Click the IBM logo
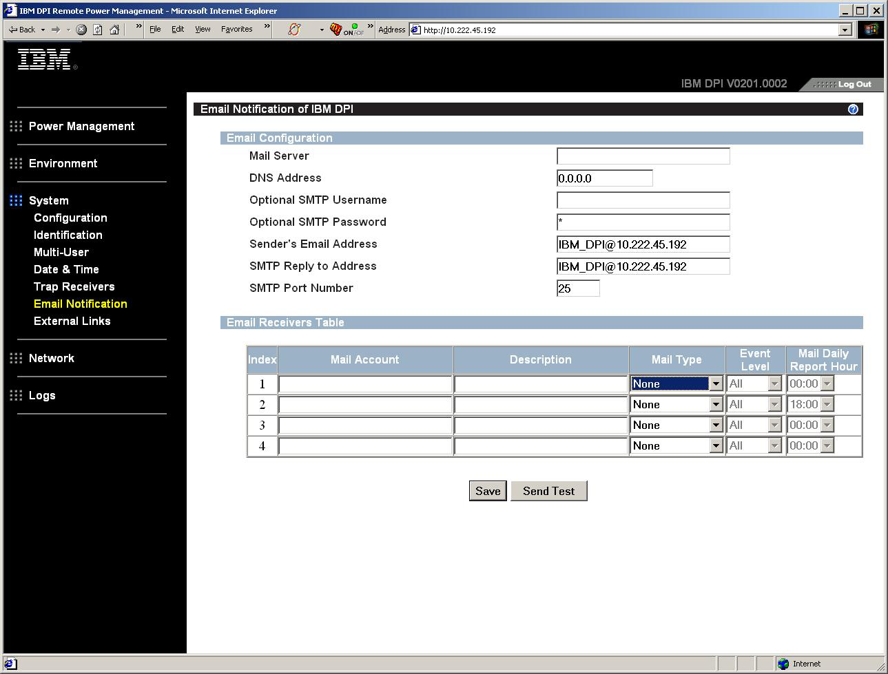Image resolution: width=888 pixels, height=674 pixels. (47, 60)
